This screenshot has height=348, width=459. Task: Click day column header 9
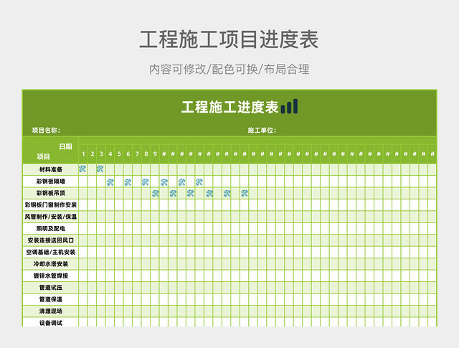[155, 154]
